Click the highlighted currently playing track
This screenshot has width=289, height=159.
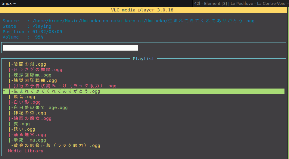[55, 91]
